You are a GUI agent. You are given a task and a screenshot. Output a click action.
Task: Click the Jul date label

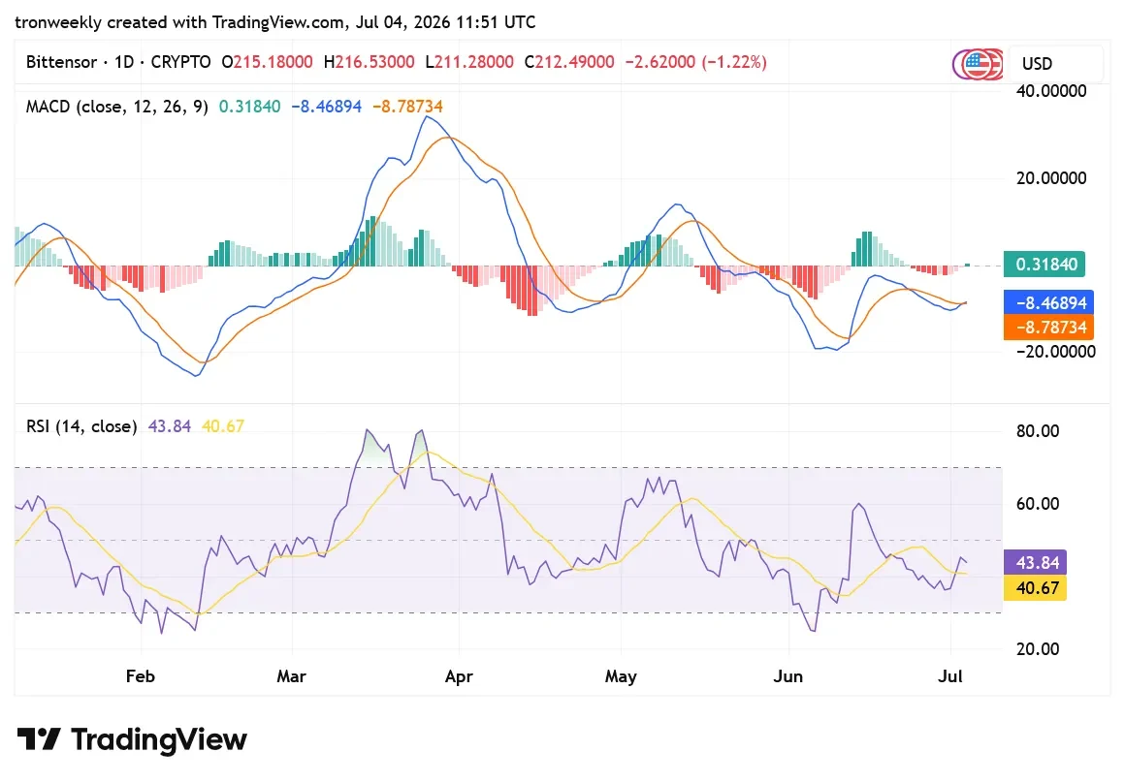pos(949,676)
